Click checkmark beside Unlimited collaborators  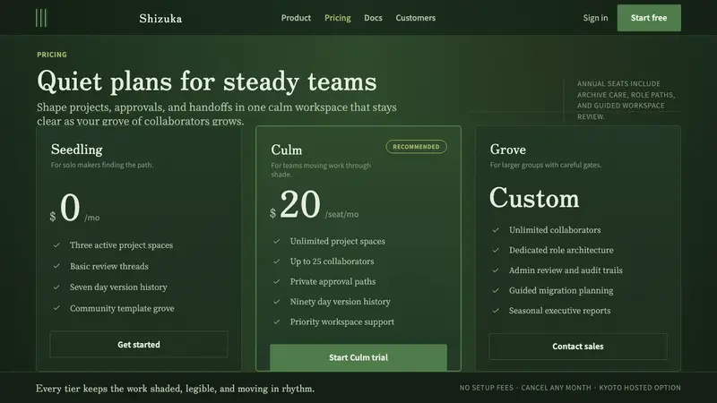pyautogui.click(x=496, y=230)
